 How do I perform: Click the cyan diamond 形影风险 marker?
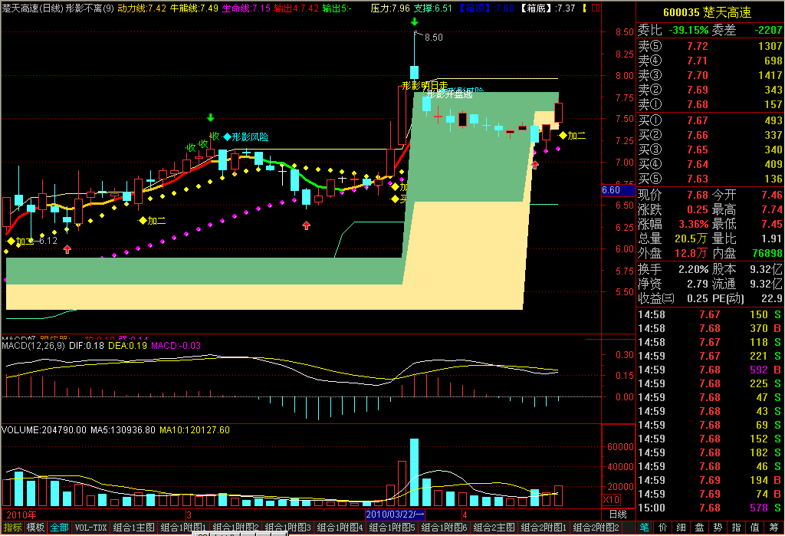(x=227, y=137)
